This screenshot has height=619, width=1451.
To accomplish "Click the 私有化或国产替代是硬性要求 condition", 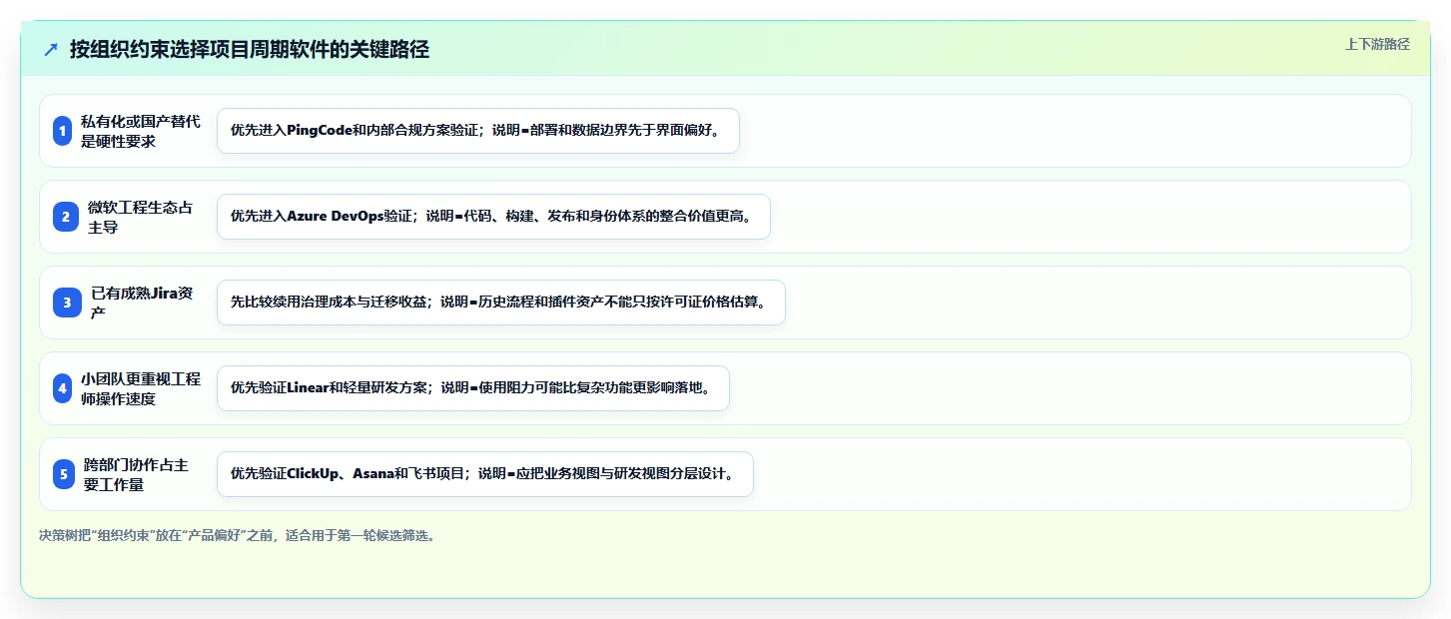I will pos(141,131).
